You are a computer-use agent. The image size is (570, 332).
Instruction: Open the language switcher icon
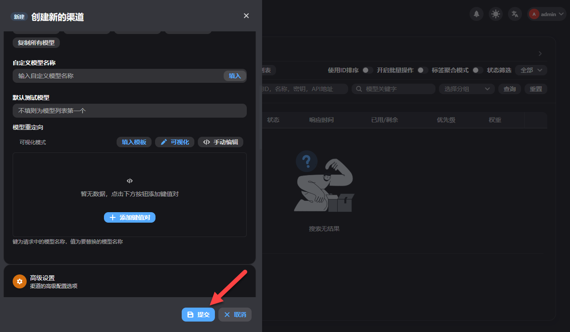pyautogui.click(x=515, y=14)
